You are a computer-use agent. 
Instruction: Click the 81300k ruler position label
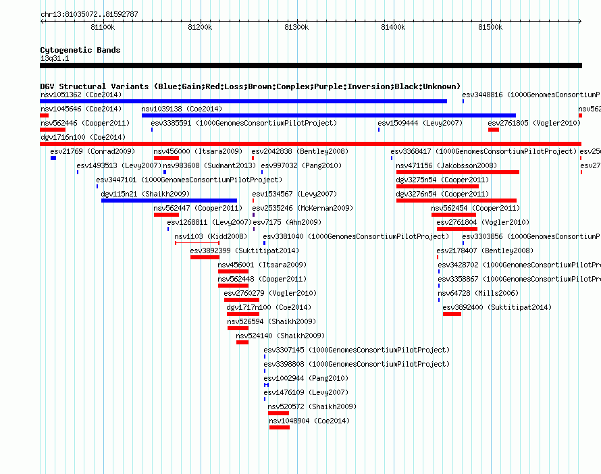[x=296, y=27]
